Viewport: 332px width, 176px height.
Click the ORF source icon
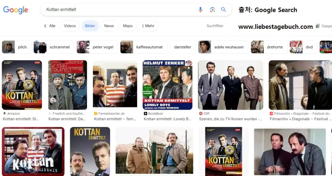[x=201, y=114]
